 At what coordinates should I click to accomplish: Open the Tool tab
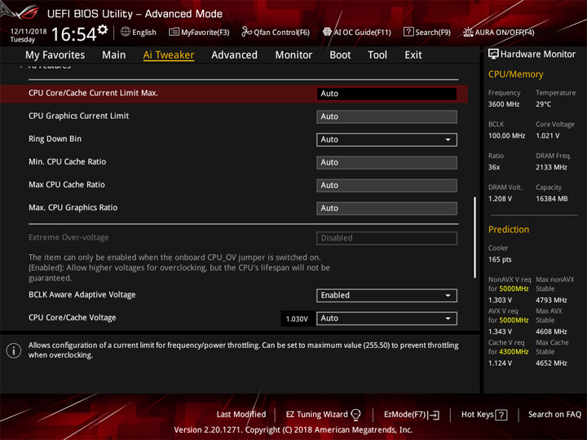pos(377,55)
